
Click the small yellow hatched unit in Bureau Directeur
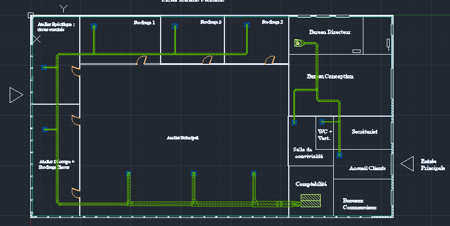coord(298,43)
